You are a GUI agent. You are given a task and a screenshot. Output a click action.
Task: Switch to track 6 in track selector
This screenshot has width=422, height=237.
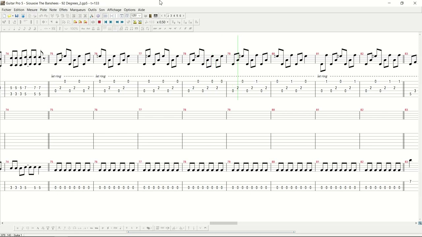point(180,16)
